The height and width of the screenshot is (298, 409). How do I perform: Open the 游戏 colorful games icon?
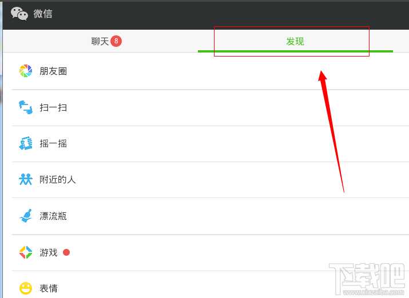pyautogui.click(x=26, y=252)
